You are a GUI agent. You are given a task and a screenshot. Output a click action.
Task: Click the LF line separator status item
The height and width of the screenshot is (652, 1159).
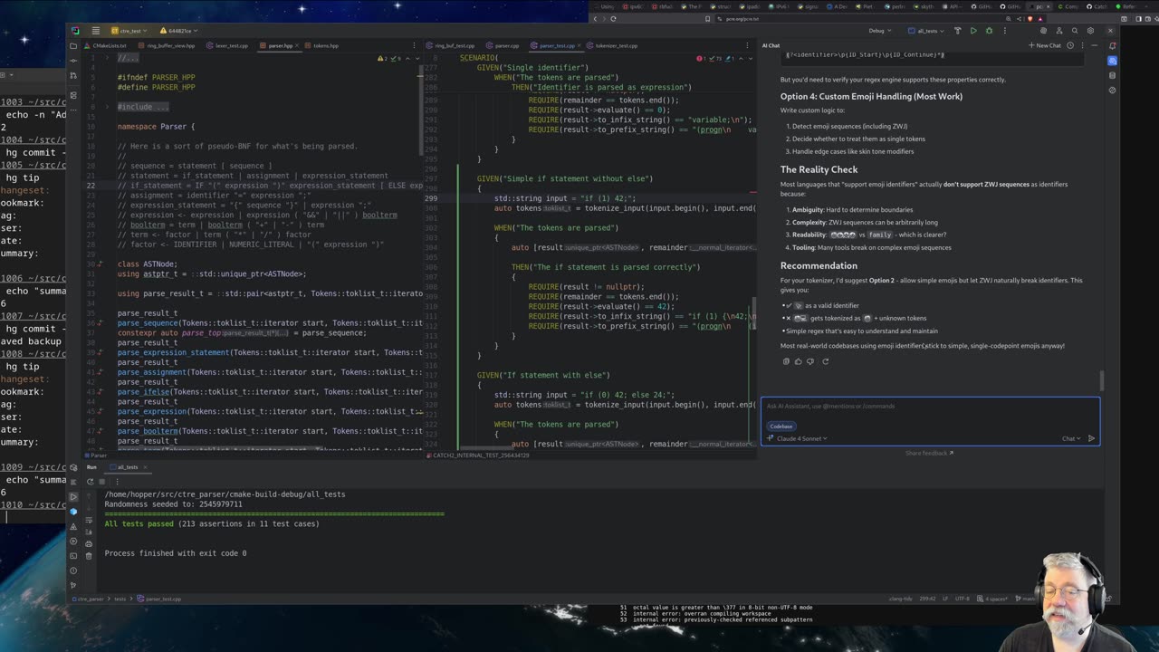click(944, 599)
